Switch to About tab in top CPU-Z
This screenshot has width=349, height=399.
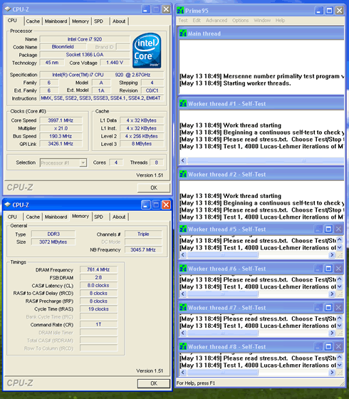point(119,21)
